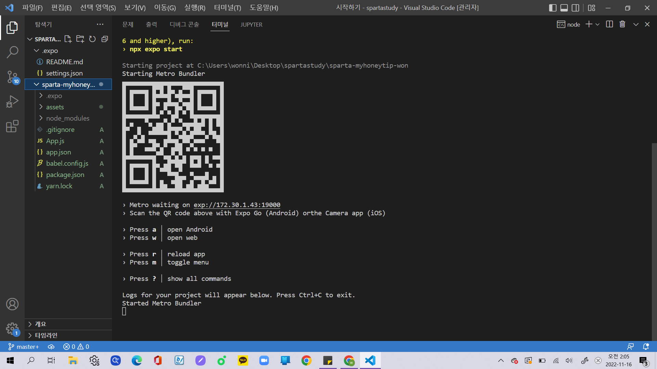Open the exp://172.30.1.43:19000 link
The image size is (657, 369).
[237, 205]
